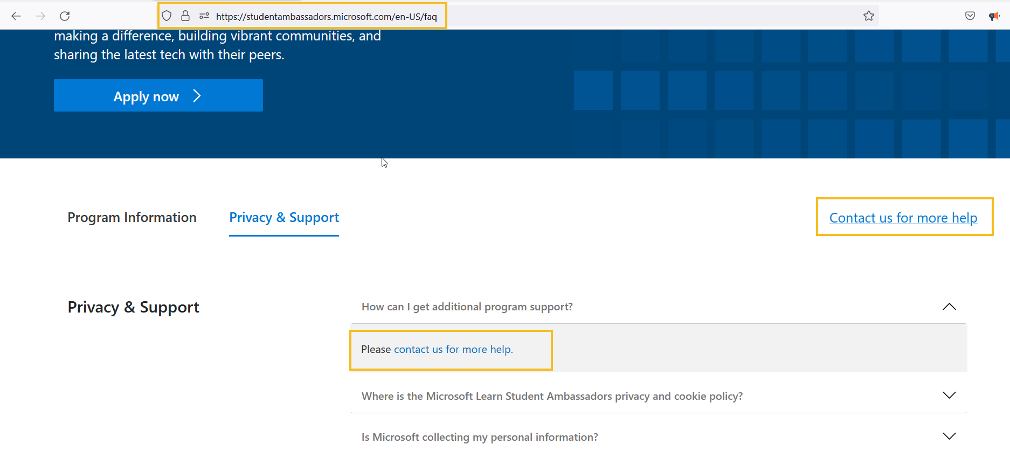1010x451 pixels.
Task: Click the Microsoft personal information question text
Action: tap(479, 436)
